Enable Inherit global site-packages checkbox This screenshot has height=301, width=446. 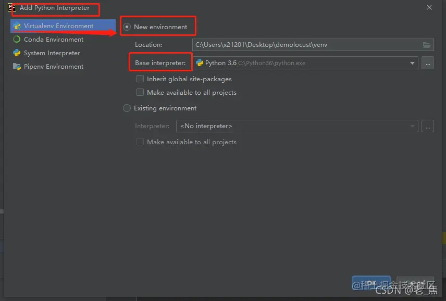coord(140,79)
